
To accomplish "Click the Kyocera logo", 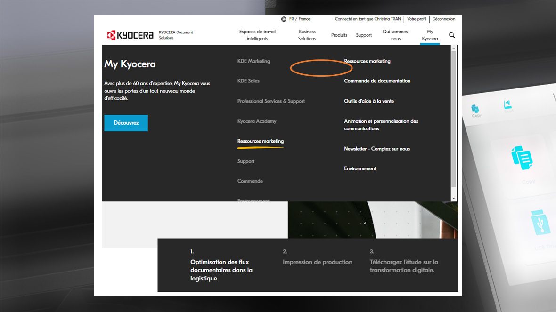I will 130,35.
